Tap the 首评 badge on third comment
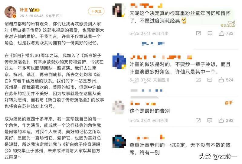The height and width of the screenshot is (164, 242). pos(228,103)
